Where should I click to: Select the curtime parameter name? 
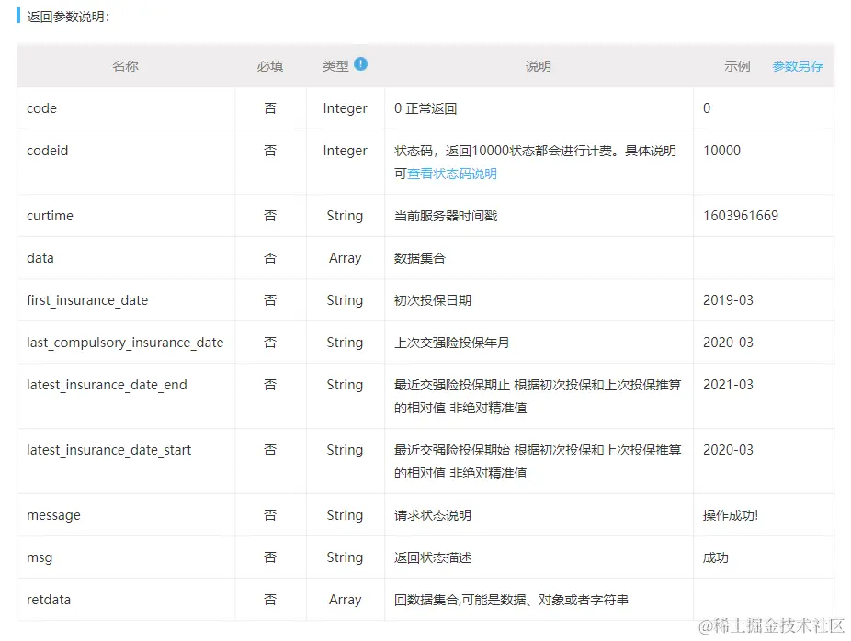point(50,216)
